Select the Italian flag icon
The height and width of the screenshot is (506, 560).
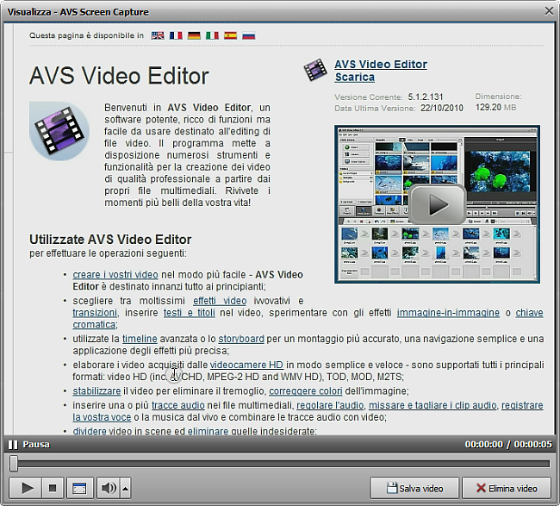pos(212,35)
